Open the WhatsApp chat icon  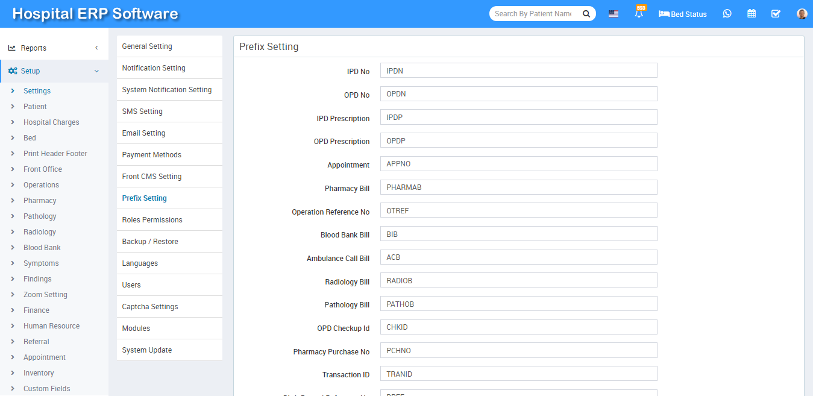(x=727, y=14)
